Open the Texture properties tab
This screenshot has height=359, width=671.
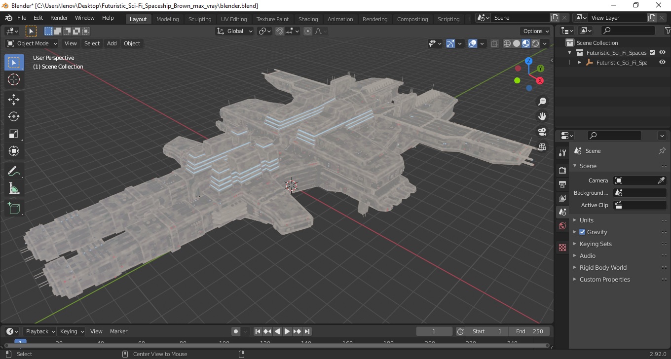coord(562,248)
